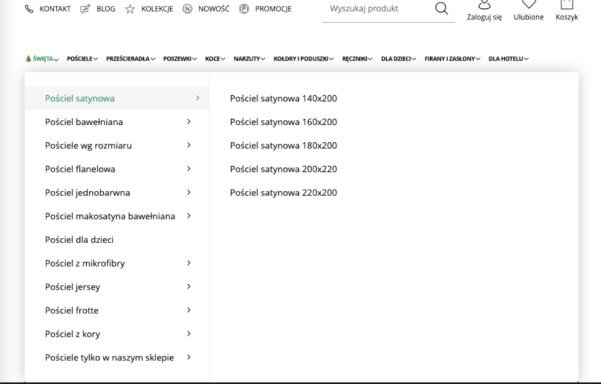Click the shopping bag icon above Koszyk
601x384 pixels.
click(567, 4)
